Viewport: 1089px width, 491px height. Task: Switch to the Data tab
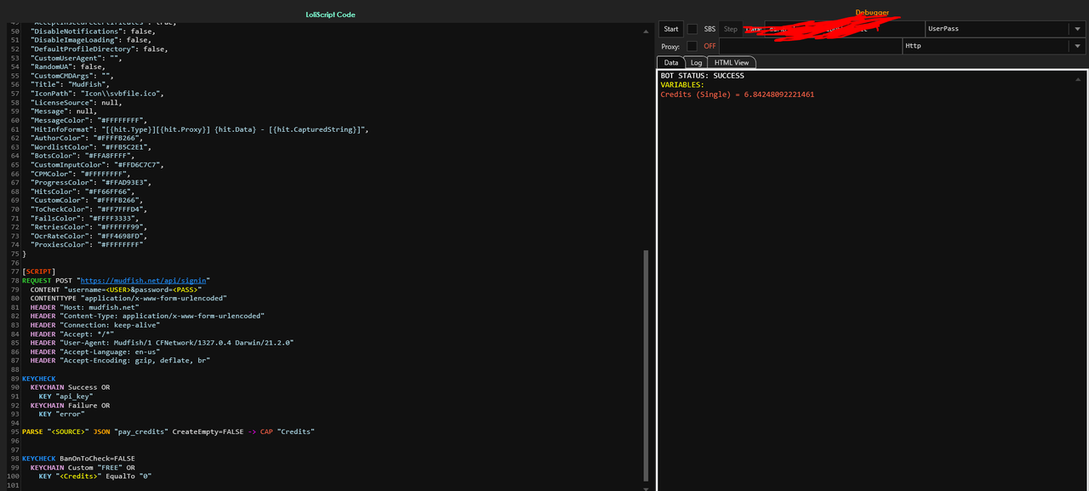[671, 62]
